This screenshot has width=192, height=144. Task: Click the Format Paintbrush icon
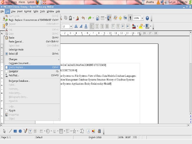[77, 18]
